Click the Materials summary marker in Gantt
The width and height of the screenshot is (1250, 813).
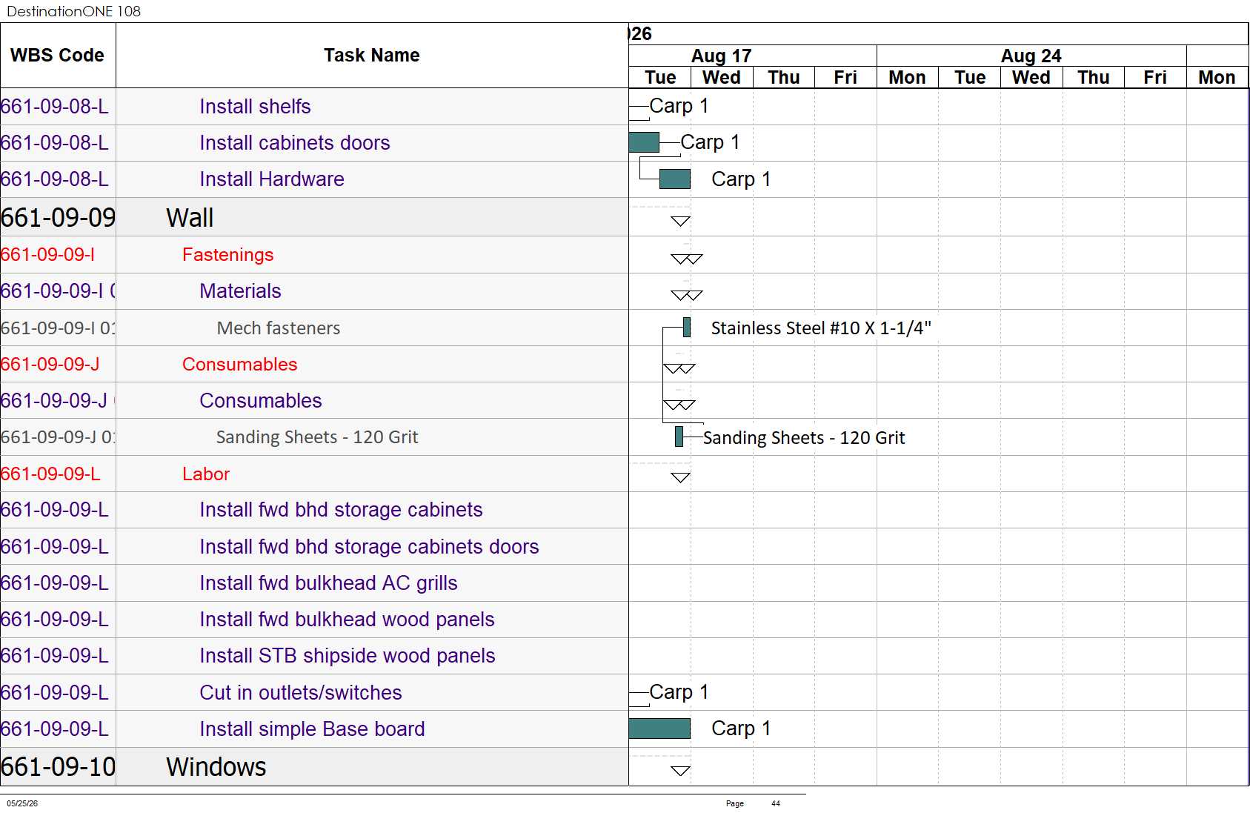pos(686,295)
